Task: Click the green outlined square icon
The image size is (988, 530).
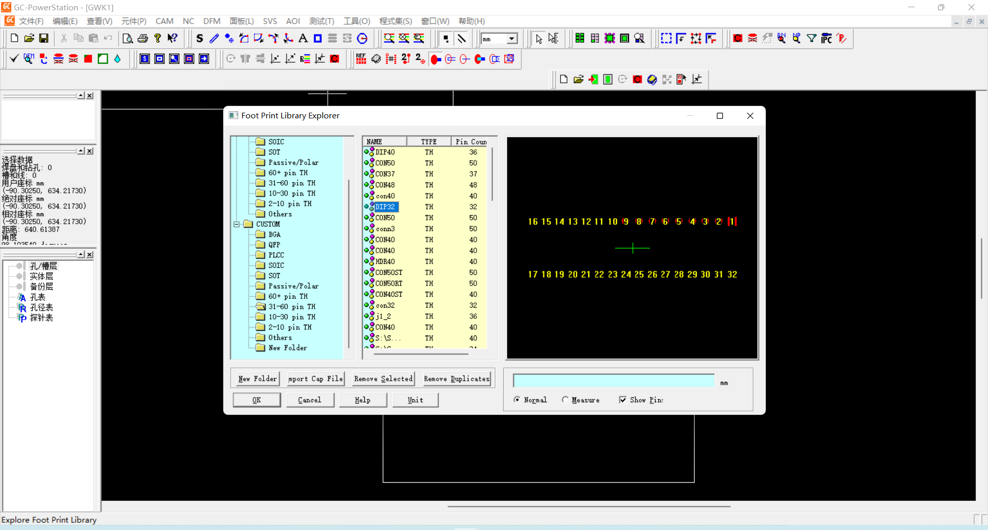Action: [103, 59]
